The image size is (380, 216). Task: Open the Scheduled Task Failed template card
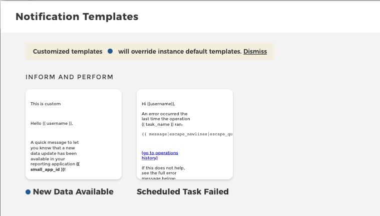click(x=184, y=134)
